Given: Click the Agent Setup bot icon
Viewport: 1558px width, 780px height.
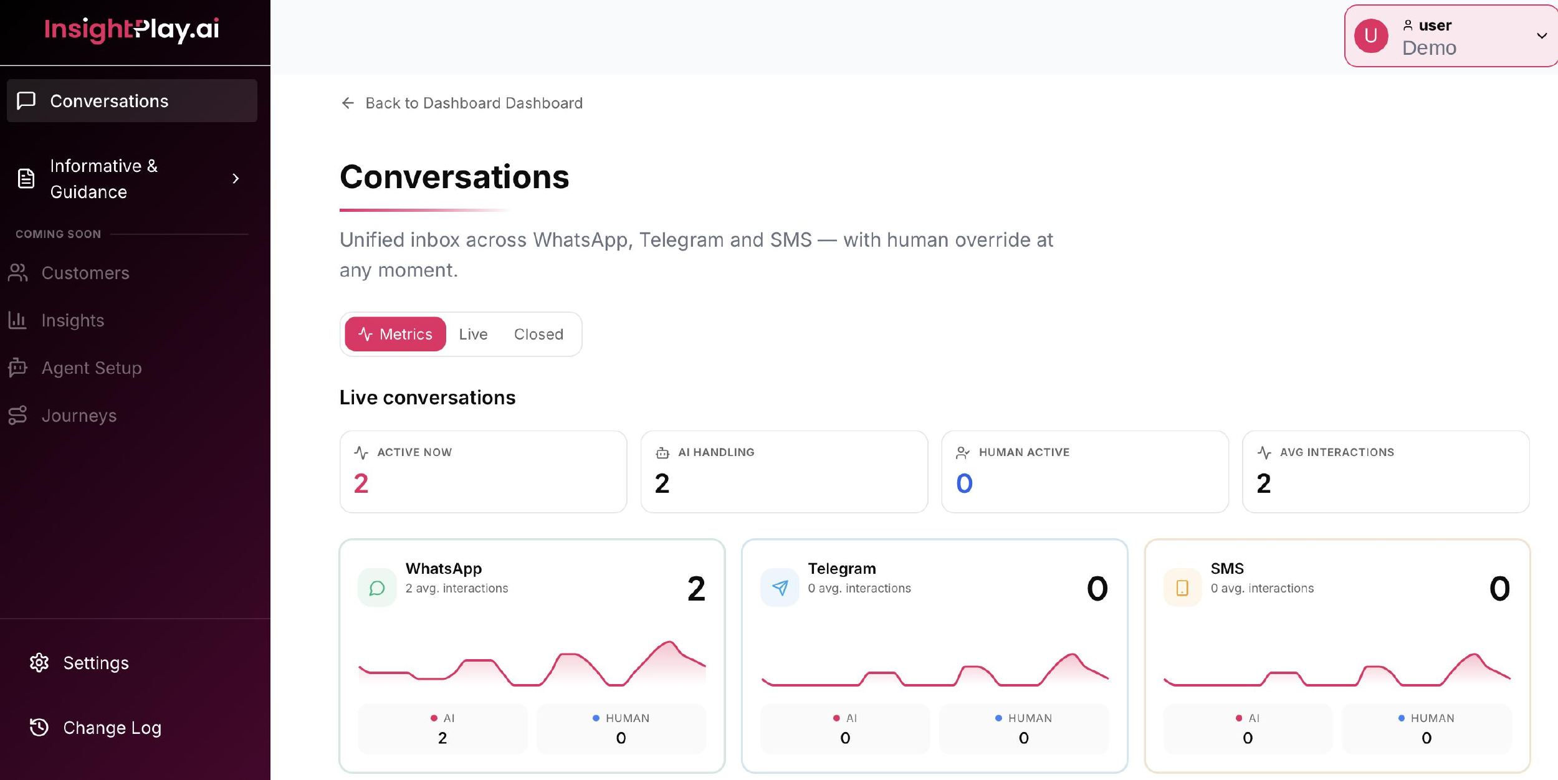Looking at the screenshot, I should pyautogui.click(x=18, y=368).
